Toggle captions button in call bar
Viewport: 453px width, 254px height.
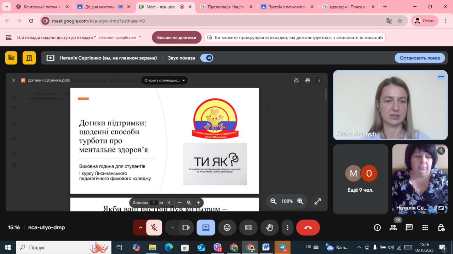pos(248,228)
